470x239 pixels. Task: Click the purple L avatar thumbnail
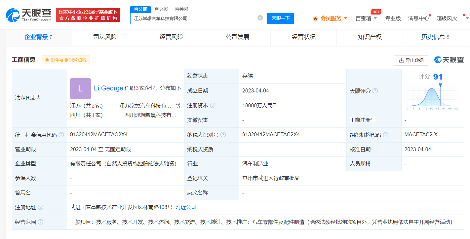[80, 88]
